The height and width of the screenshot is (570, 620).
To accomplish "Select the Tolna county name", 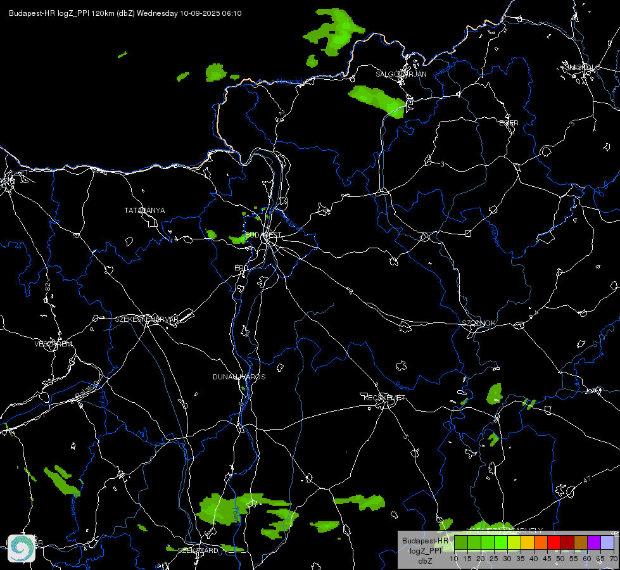I will coord(237,515).
